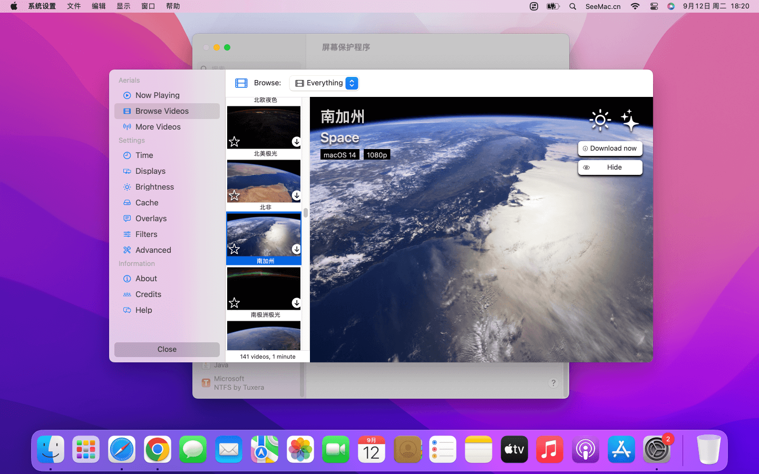The width and height of the screenshot is (759, 474).
Task: Open the Everything browse dropdown
Action: pyautogui.click(x=324, y=83)
